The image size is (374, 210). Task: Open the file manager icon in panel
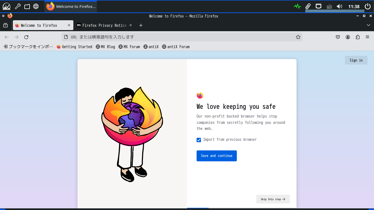[x=27, y=7]
